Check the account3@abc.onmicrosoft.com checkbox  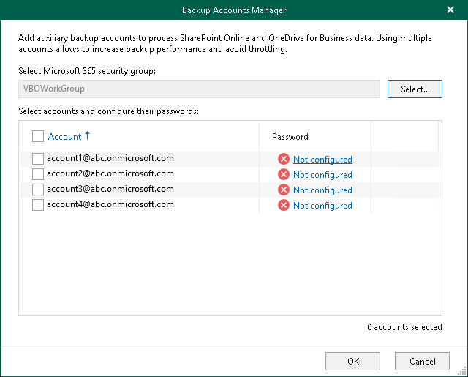(x=38, y=190)
